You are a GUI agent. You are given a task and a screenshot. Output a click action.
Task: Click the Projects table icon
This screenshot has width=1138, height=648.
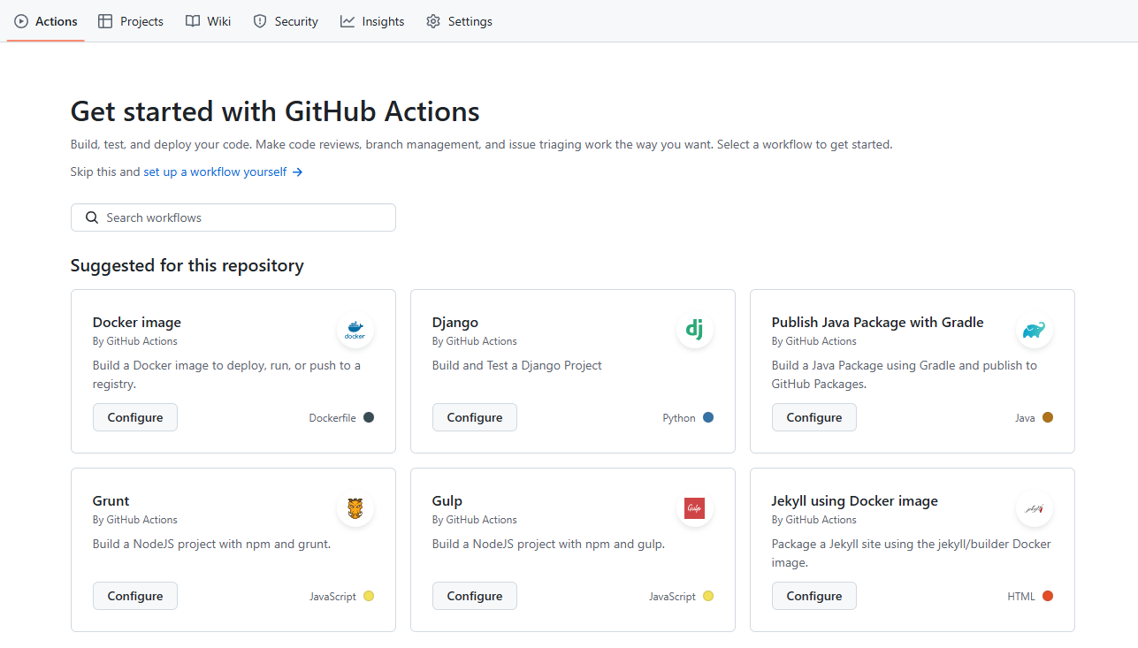[x=105, y=21]
